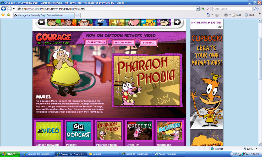Open the Nightmare Vacation game tile

(x=170, y=131)
